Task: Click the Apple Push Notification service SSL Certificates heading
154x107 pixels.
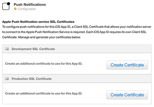Action: pyautogui.click(x=38, y=22)
